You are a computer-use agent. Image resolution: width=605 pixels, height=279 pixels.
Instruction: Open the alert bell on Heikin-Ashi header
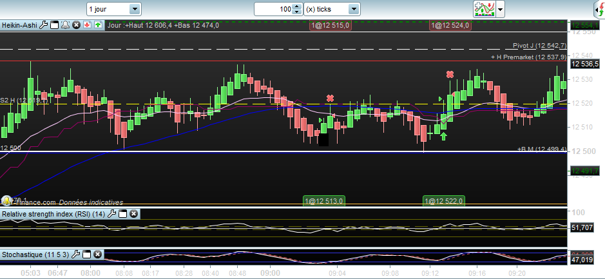click(x=65, y=25)
